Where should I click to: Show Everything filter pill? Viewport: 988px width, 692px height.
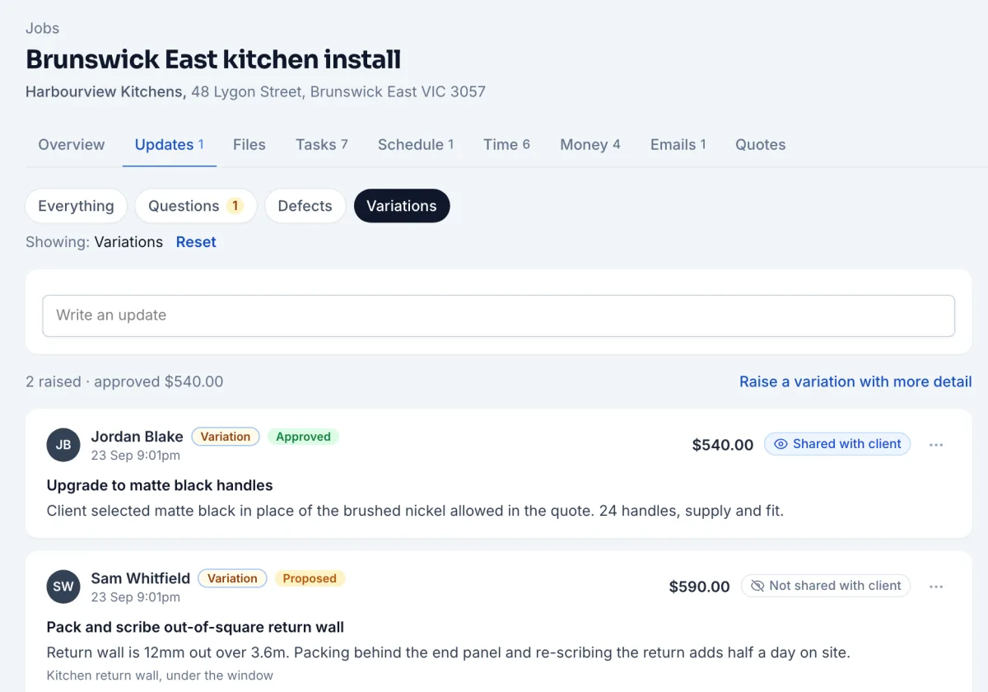coord(76,206)
